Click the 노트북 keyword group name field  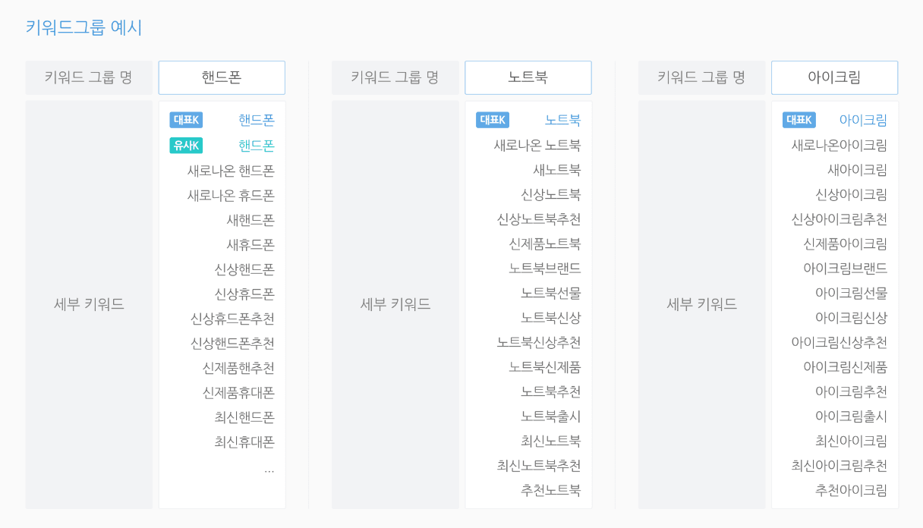coord(528,77)
